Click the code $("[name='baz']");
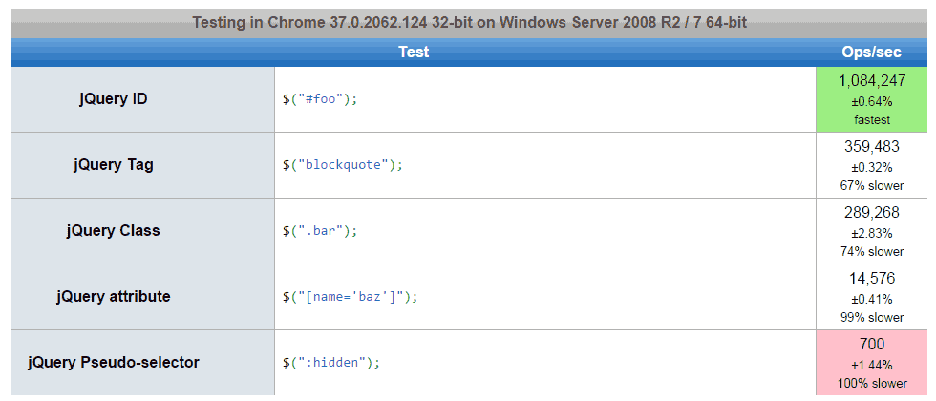 coord(351,296)
